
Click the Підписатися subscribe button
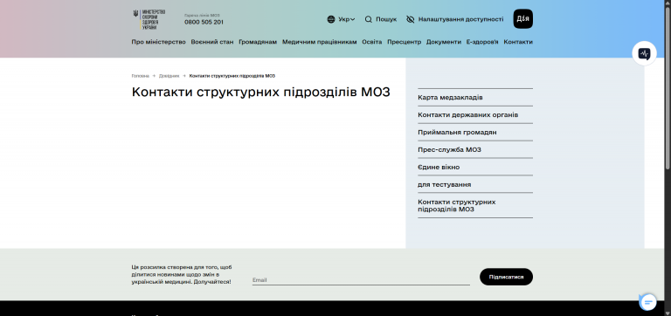point(506,277)
